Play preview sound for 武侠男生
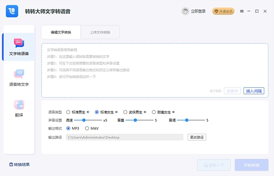This screenshot has height=176, width=274. click(145, 112)
